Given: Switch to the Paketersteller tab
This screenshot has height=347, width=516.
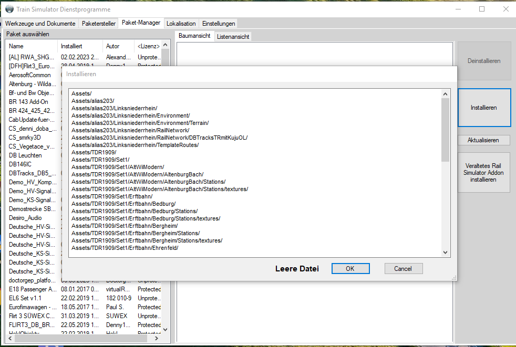Looking at the screenshot, I should tap(99, 23).
